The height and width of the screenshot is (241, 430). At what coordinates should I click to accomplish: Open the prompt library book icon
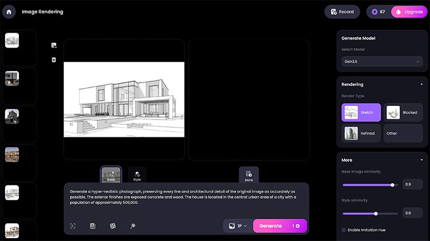click(93, 226)
